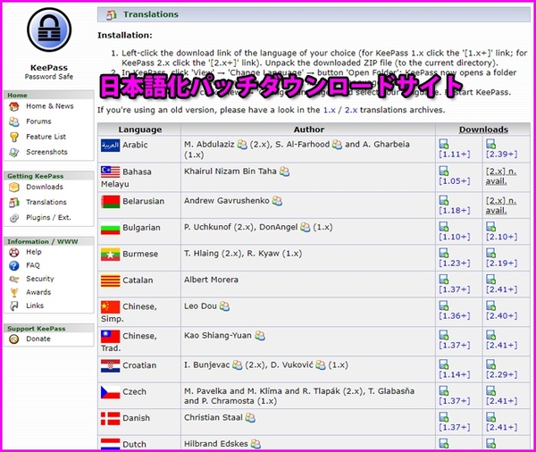This screenshot has width=536, height=452.
Task: Click the Home & News house icon
Action: pos(14,106)
